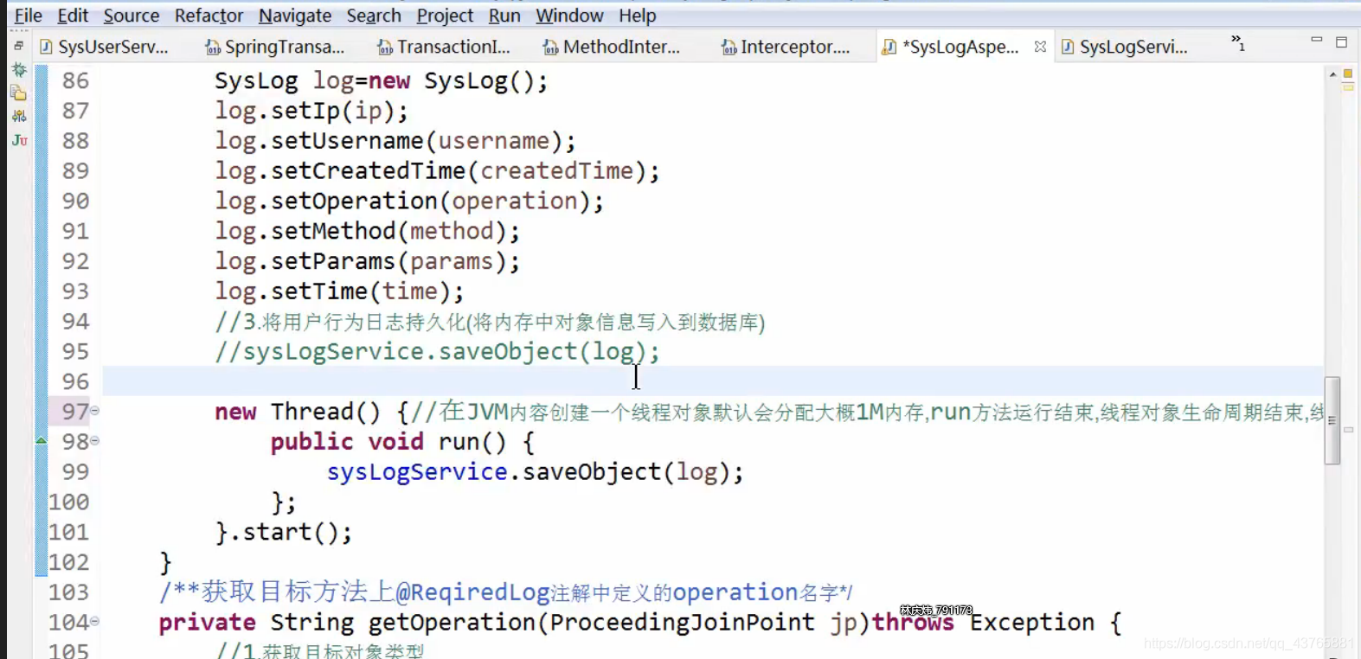This screenshot has width=1361, height=659.
Task: Open the folder-and-files fast view icon
Action: pyautogui.click(x=19, y=93)
